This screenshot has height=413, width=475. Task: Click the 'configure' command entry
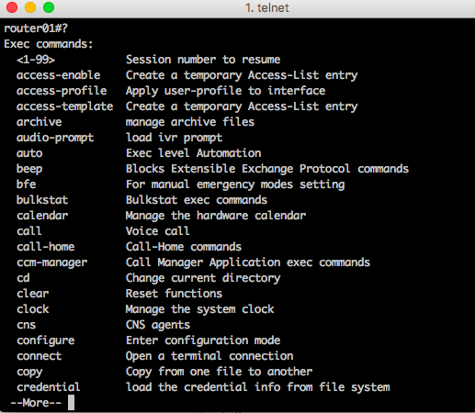coord(46,340)
